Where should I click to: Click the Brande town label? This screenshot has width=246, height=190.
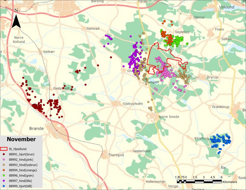(x=36, y=129)
